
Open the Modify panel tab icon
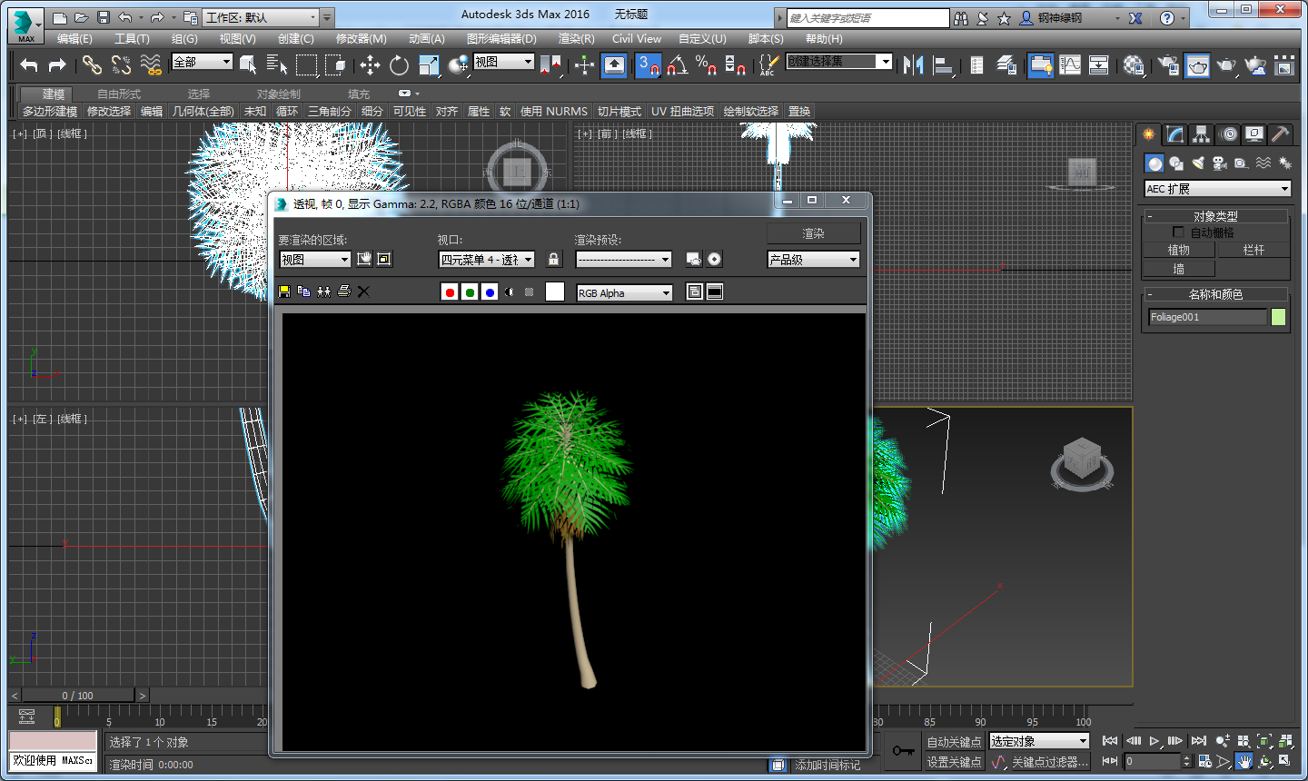coord(1175,134)
